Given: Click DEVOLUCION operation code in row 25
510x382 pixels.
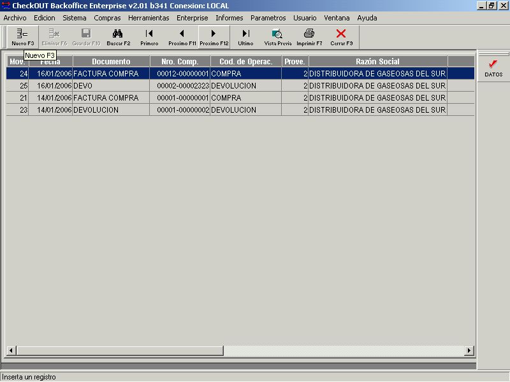Looking at the screenshot, I should [246, 86].
